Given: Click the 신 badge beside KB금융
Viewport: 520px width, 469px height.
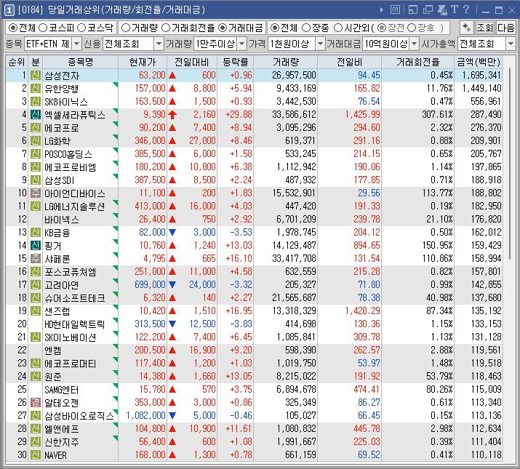Looking at the screenshot, I should click(x=36, y=232).
